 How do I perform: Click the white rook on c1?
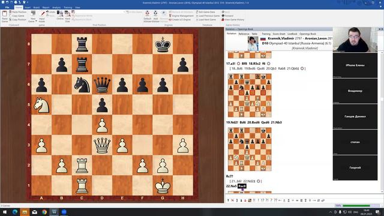(82, 185)
